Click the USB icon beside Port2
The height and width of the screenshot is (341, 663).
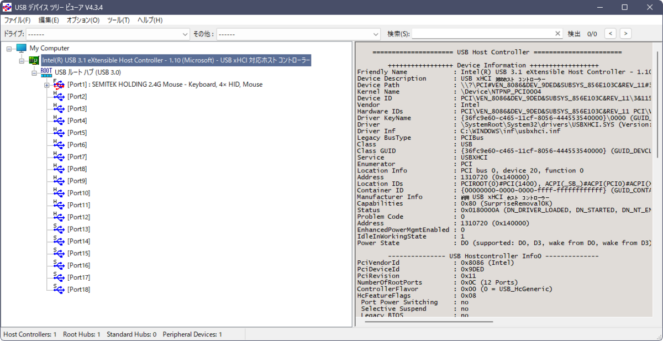coord(59,97)
